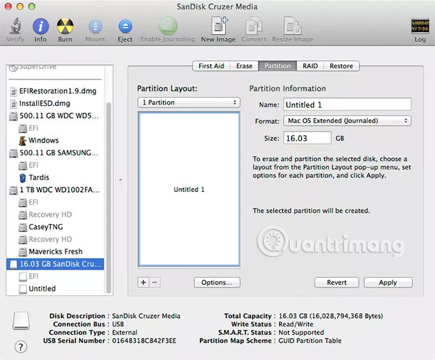Image resolution: width=435 pixels, height=360 pixels.
Task: Click the partition Name field
Action: [347, 105]
